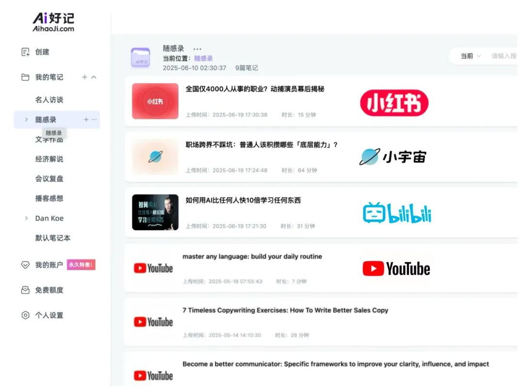Screen dimensions: 524x392
Task: Click upload time 2025-06-19 17:30:38
Action: tap(240, 115)
